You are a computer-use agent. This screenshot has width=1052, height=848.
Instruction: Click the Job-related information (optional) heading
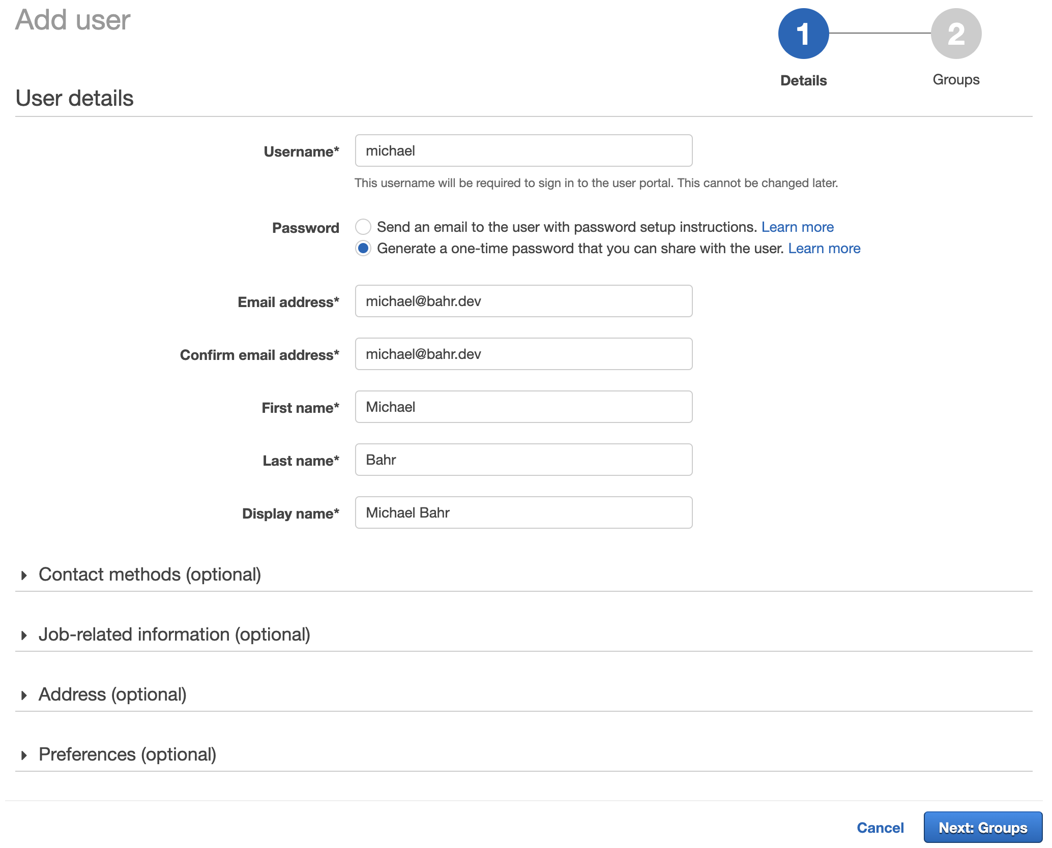coord(174,634)
